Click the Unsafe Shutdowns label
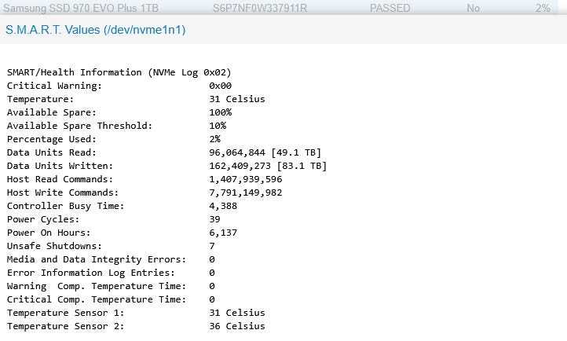This screenshot has width=567, height=341. 55,246
